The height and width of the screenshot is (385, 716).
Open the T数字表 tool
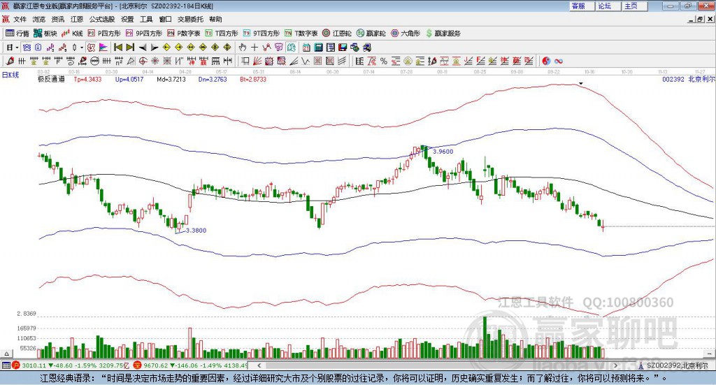(301, 34)
